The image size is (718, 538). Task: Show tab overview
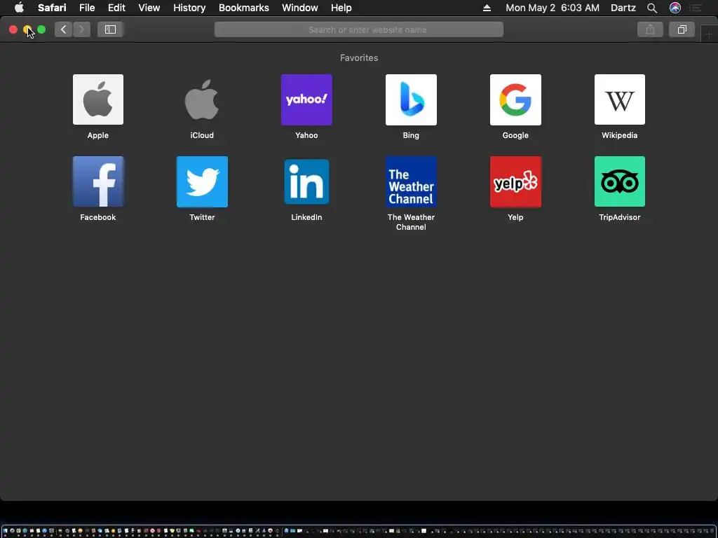(x=682, y=29)
